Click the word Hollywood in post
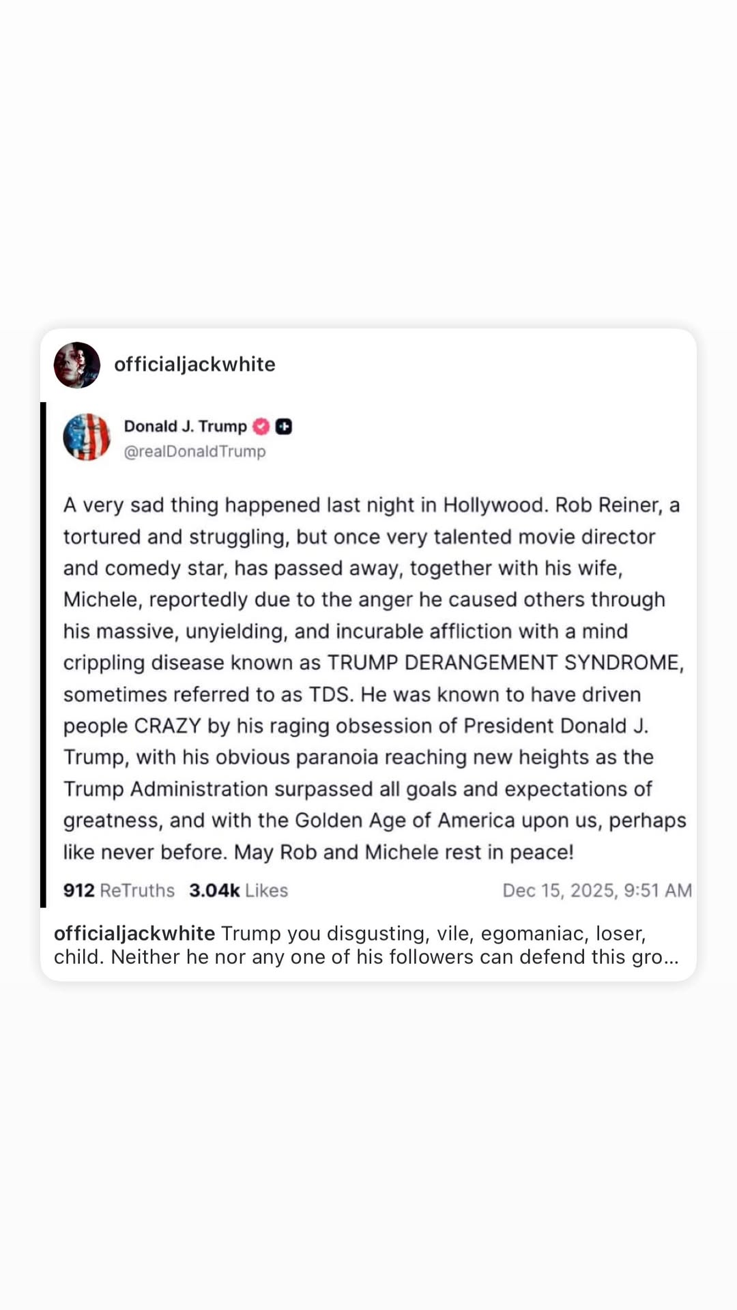 point(495,505)
